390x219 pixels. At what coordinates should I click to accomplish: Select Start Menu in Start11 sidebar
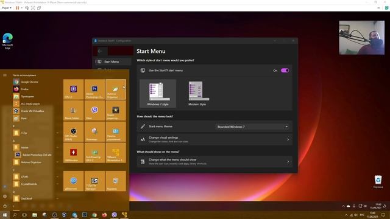[x=113, y=61]
